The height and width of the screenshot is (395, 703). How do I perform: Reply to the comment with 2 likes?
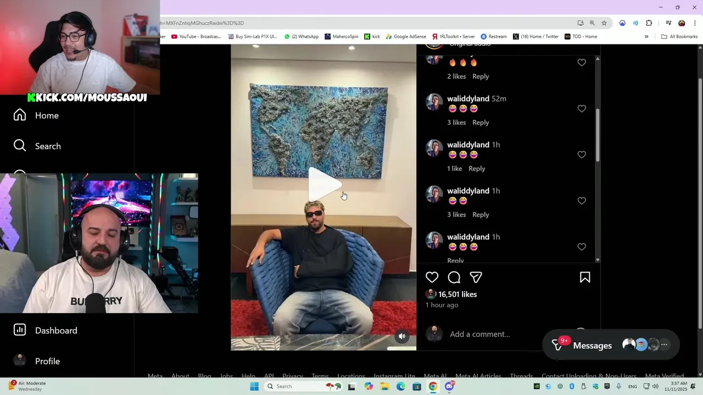tap(481, 76)
